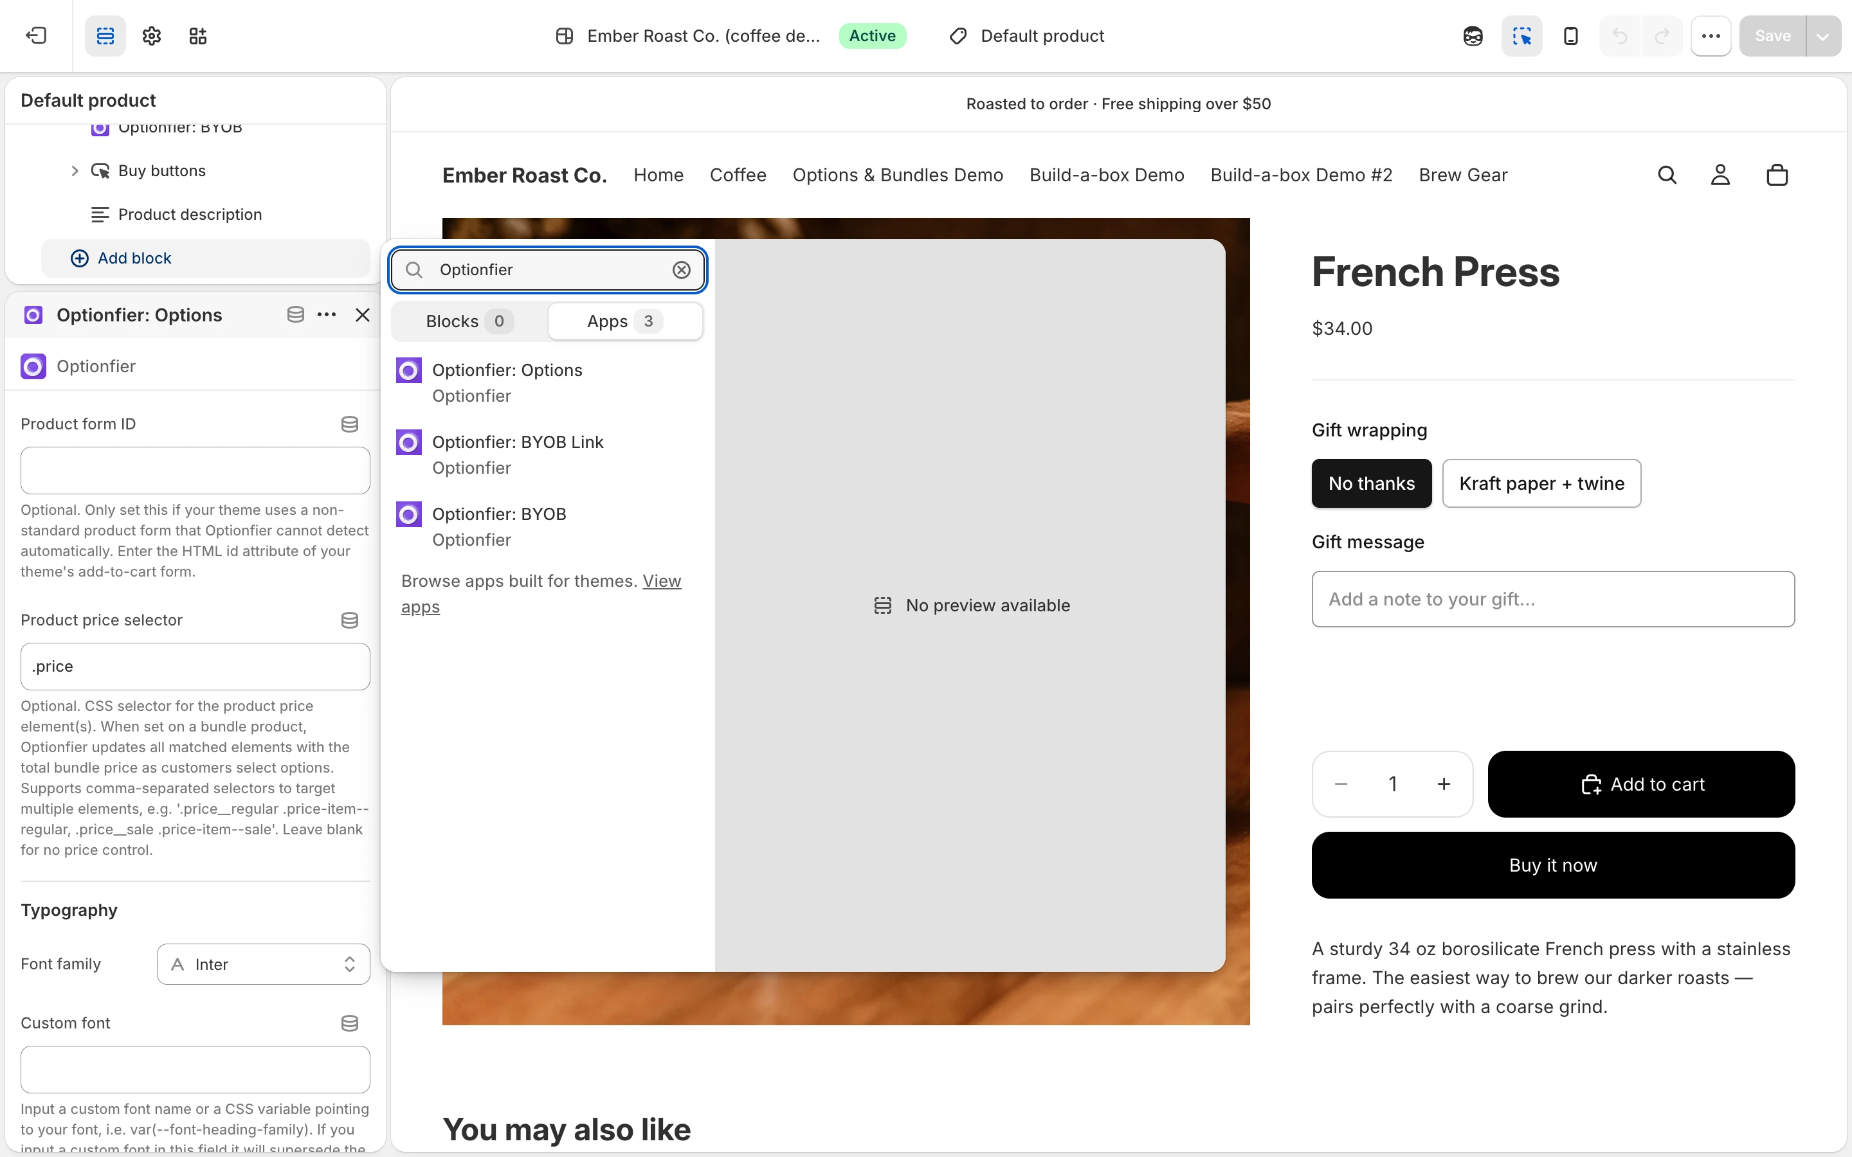Select Optionfier: BYOB Link app block
The image size is (1852, 1157).
[548, 454]
